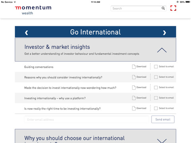Image resolution: width=191 pixels, height=143 pixels.
Task: Focus the Search box in the header
Action: 136,8
